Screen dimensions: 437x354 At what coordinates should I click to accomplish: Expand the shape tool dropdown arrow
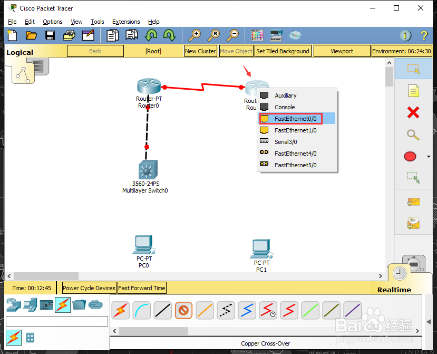coord(429,157)
